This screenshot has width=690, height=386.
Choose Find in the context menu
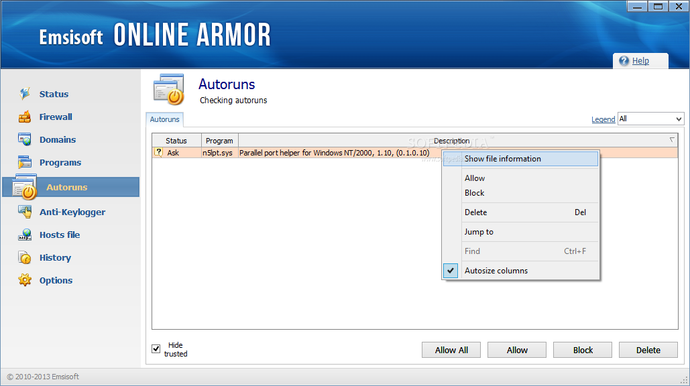click(520, 251)
